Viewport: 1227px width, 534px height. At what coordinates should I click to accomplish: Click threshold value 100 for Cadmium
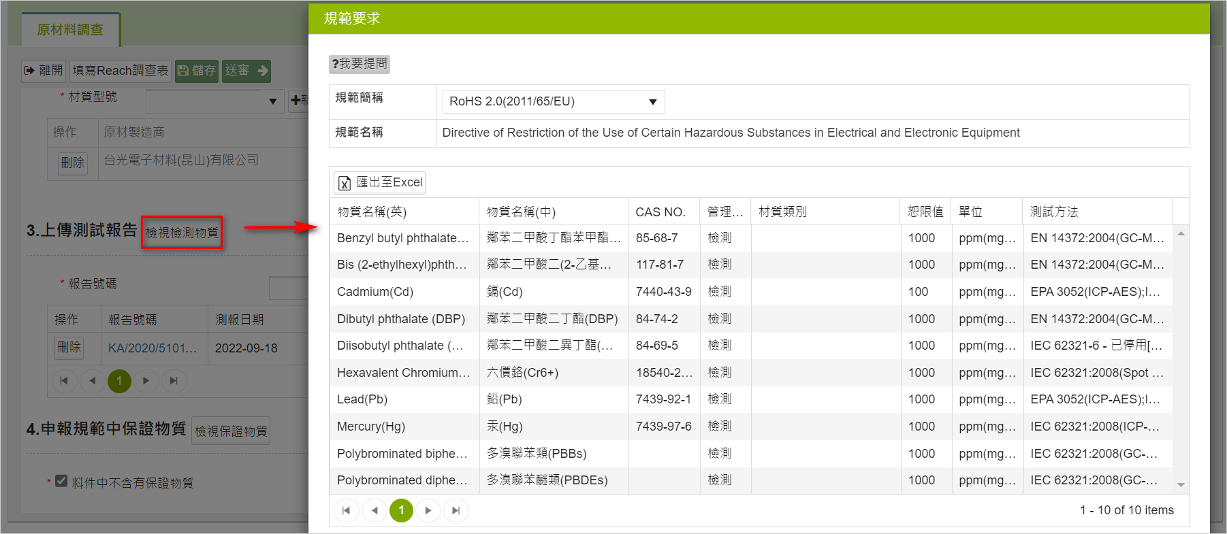[x=925, y=292]
